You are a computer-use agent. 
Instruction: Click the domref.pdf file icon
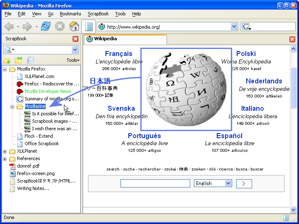pos(12,166)
